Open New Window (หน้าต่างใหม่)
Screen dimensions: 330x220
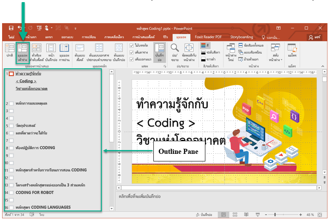[231, 53]
